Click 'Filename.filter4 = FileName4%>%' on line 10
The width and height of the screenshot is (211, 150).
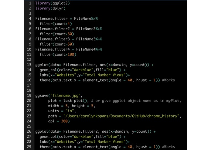(69, 49)
